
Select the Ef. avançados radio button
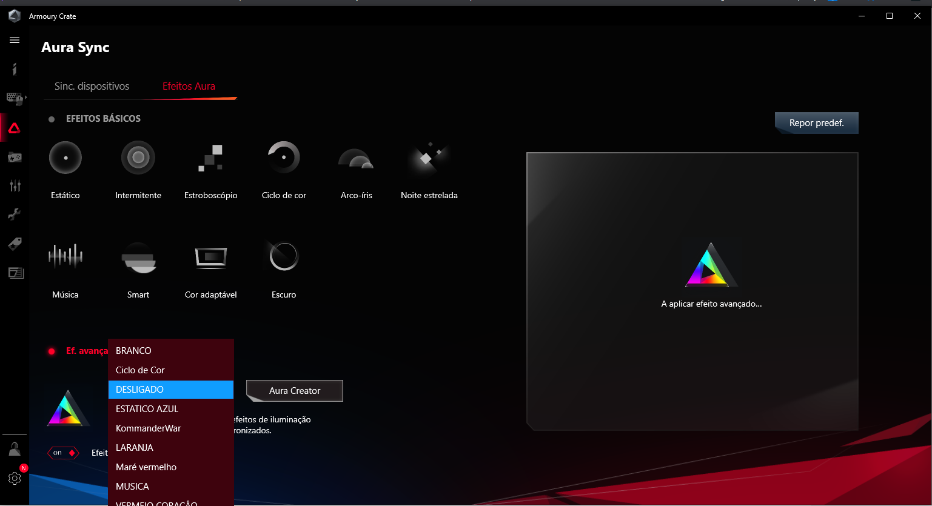coord(52,351)
